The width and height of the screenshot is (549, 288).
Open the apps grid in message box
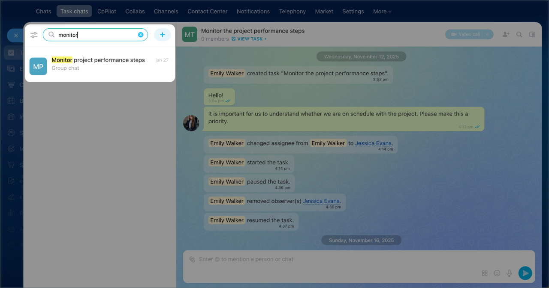(485, 273)
